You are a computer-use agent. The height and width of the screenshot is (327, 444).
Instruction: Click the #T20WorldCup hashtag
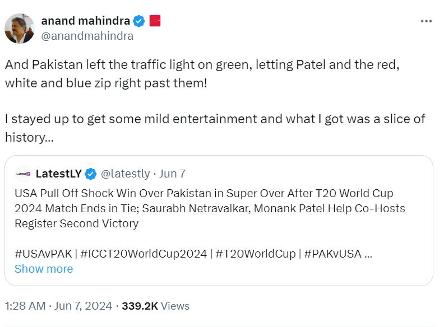pos(256,253)
